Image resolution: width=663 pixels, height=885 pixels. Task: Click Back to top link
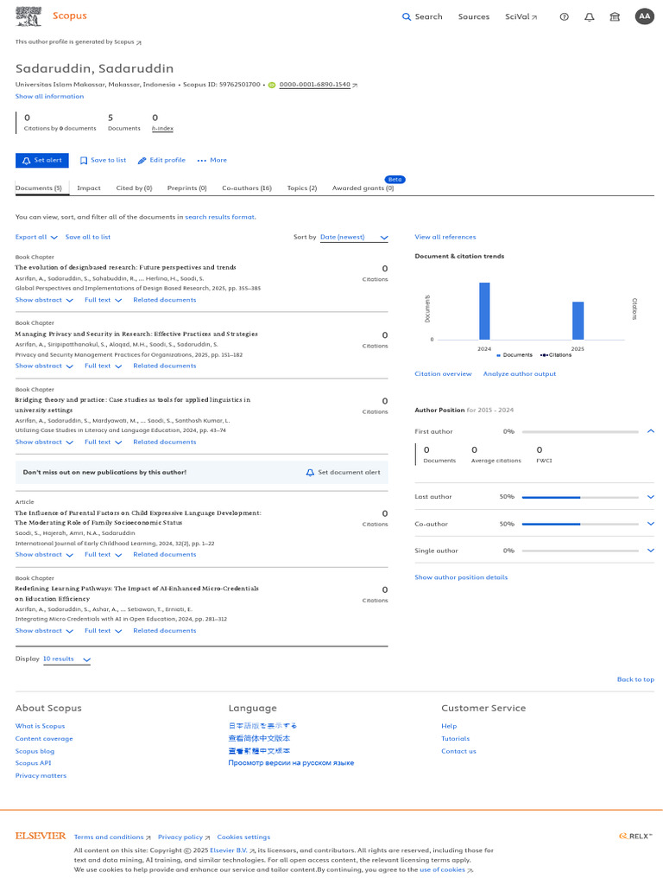point(635,679)
